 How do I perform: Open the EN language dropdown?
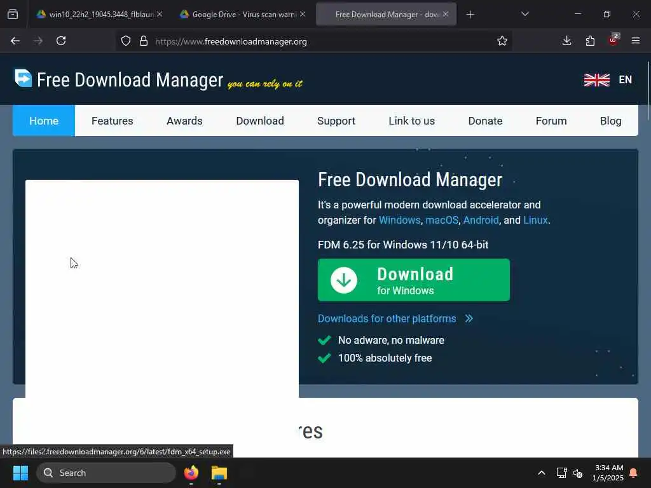626,79
